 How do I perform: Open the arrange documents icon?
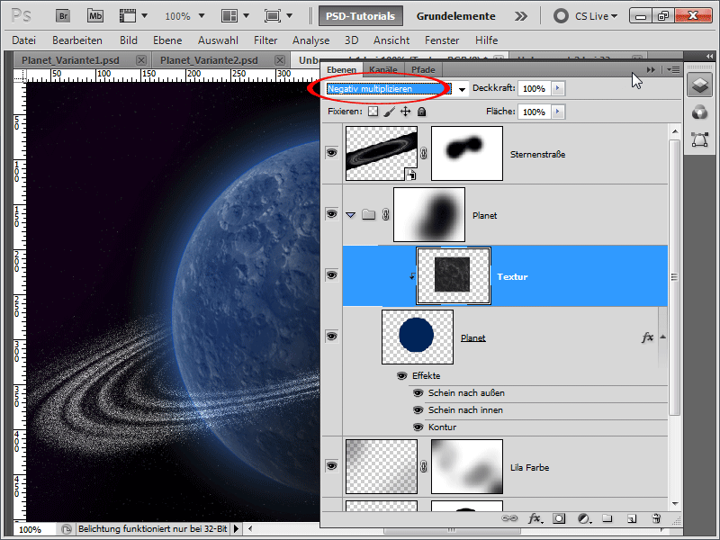229,16
